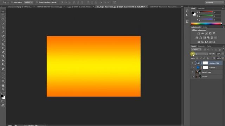Toggle lock position
This screenshot has height=126, width=225.
204,58
